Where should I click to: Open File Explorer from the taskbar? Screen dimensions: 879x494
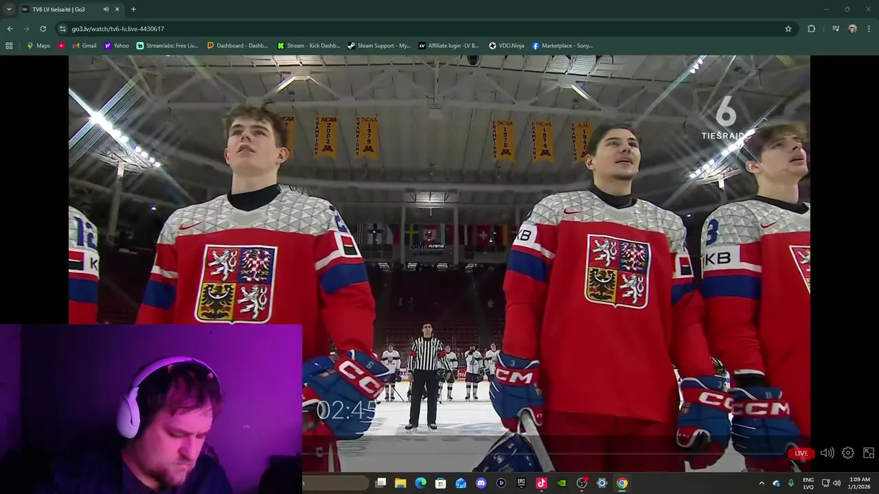(400, 483)
